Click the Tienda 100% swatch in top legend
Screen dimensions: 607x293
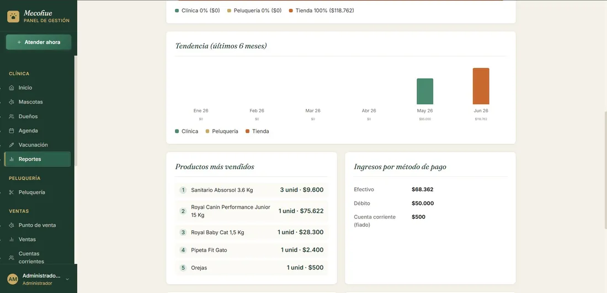click(291, 11)
